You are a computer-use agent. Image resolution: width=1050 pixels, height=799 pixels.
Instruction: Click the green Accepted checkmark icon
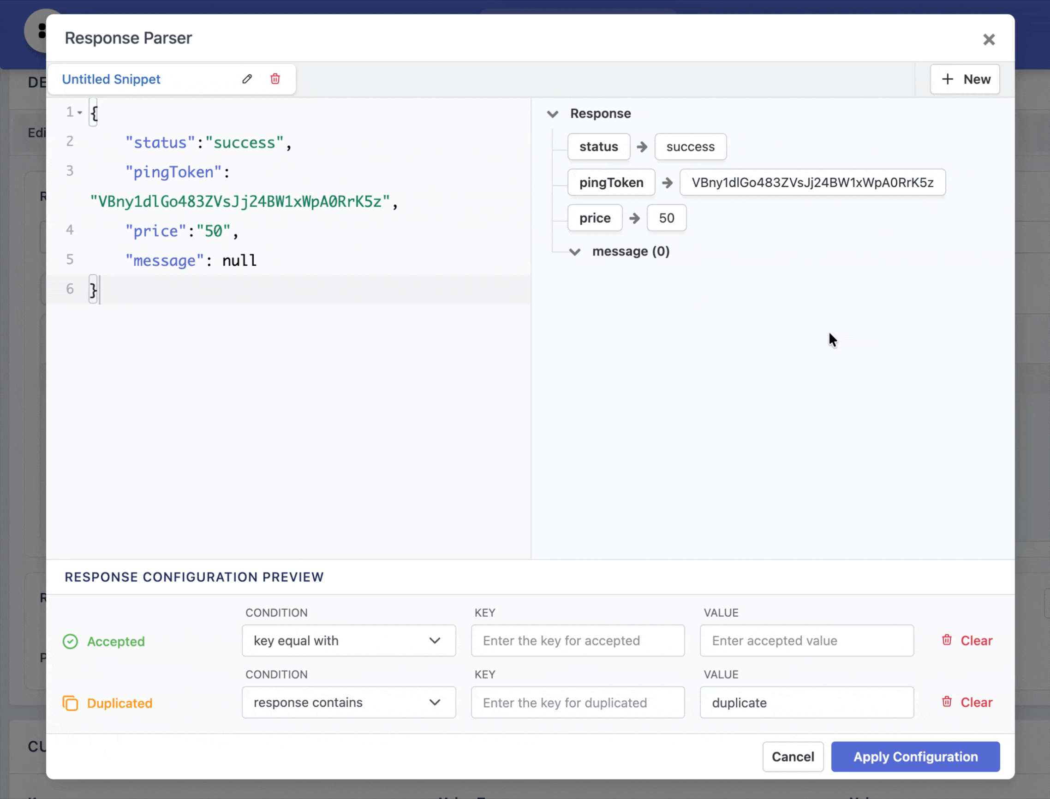[71, 641]
